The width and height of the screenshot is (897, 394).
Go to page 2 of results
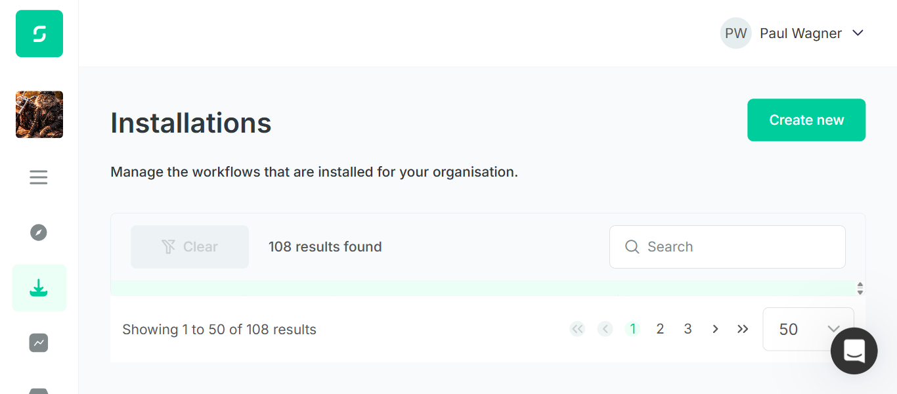point(660,329)
